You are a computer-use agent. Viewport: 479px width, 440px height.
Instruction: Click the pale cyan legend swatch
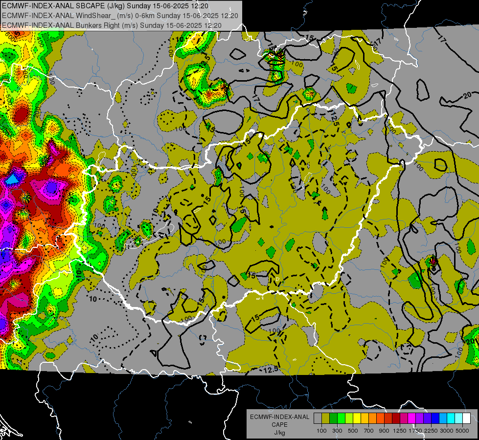(x=459, y=418)
